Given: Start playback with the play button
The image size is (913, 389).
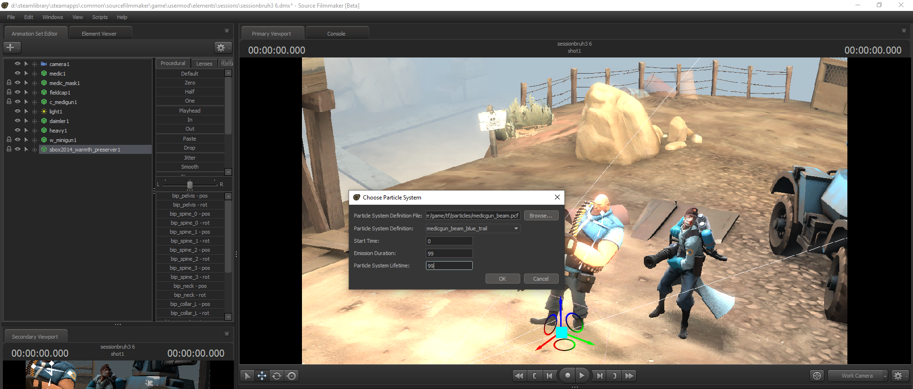Looking at the screenshot, I should pos(582,375).
